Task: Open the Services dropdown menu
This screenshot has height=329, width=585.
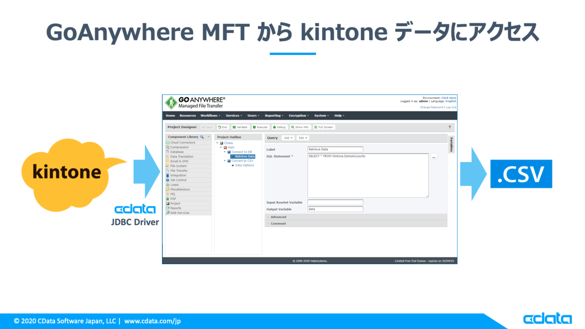Action: pyautogui.click(x=234, y=116)
